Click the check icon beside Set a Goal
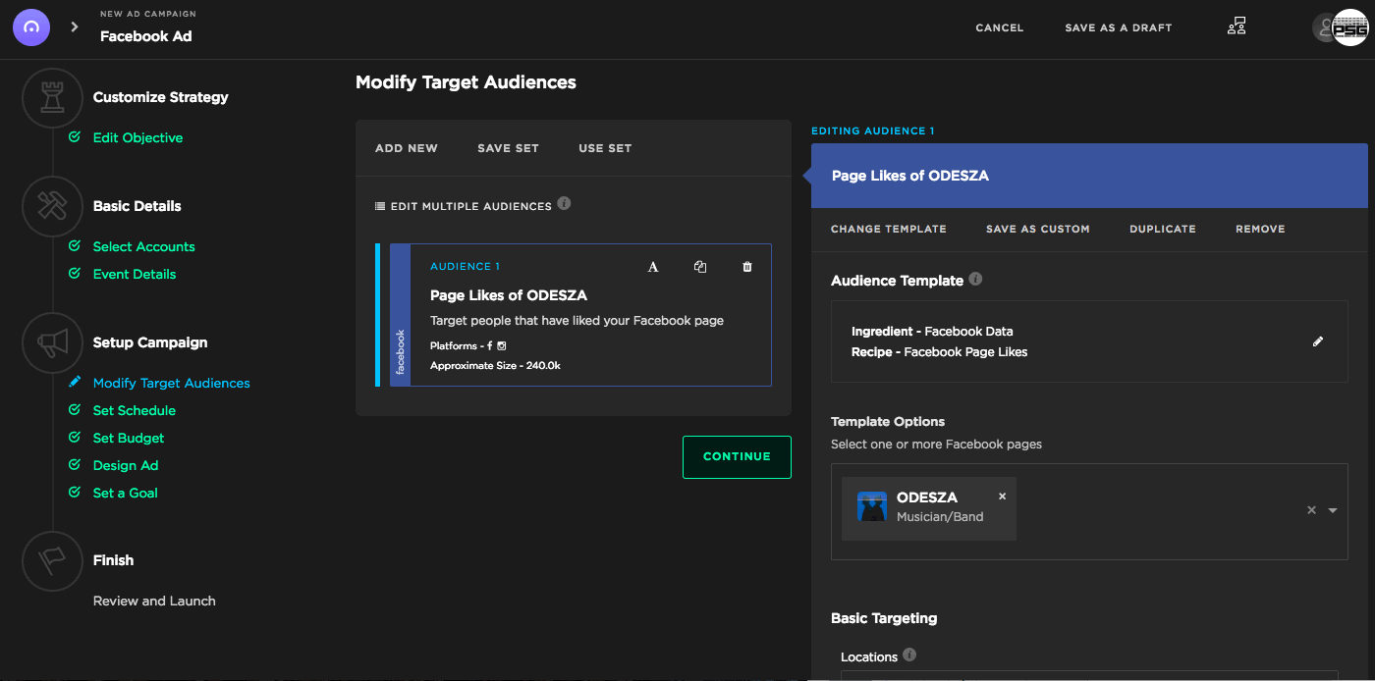Viewport: 1375px width, 681px height. pos(75,493)
